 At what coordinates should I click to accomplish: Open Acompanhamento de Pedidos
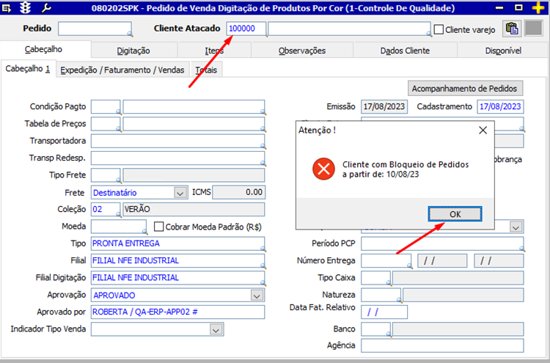[x=465, y=89]
